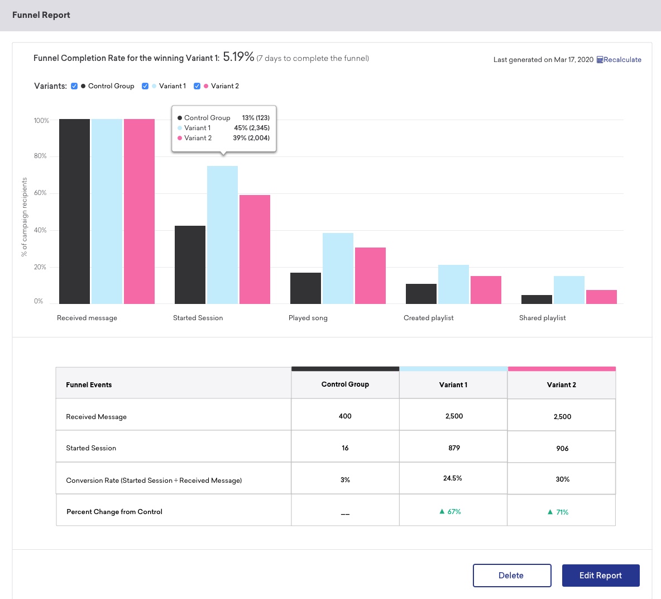Click the Funnel Report page title
Image resolution: width=661 pixels, height=599 pixels.
[x=41, y=15]
